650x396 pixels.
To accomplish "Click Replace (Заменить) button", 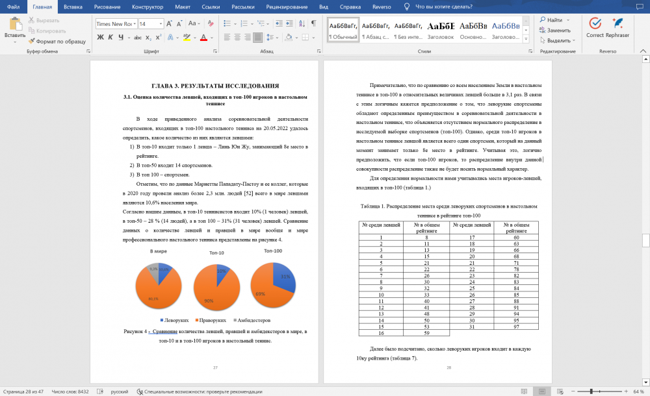I will pos(555,31).
